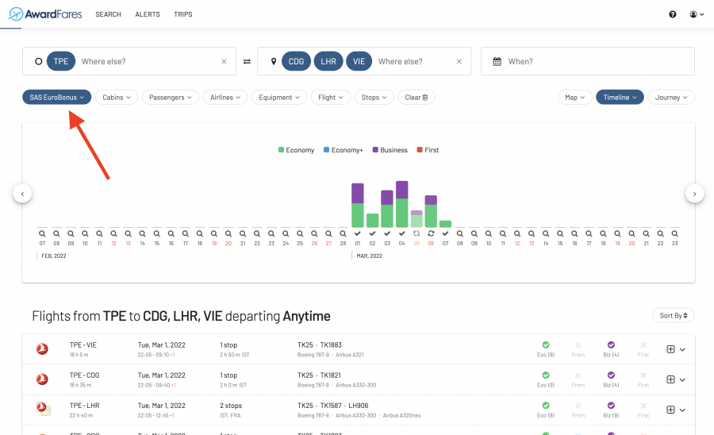Click refresh icon under March 06
This screenshot has height=435, width=714.
(x=431, y=233)
